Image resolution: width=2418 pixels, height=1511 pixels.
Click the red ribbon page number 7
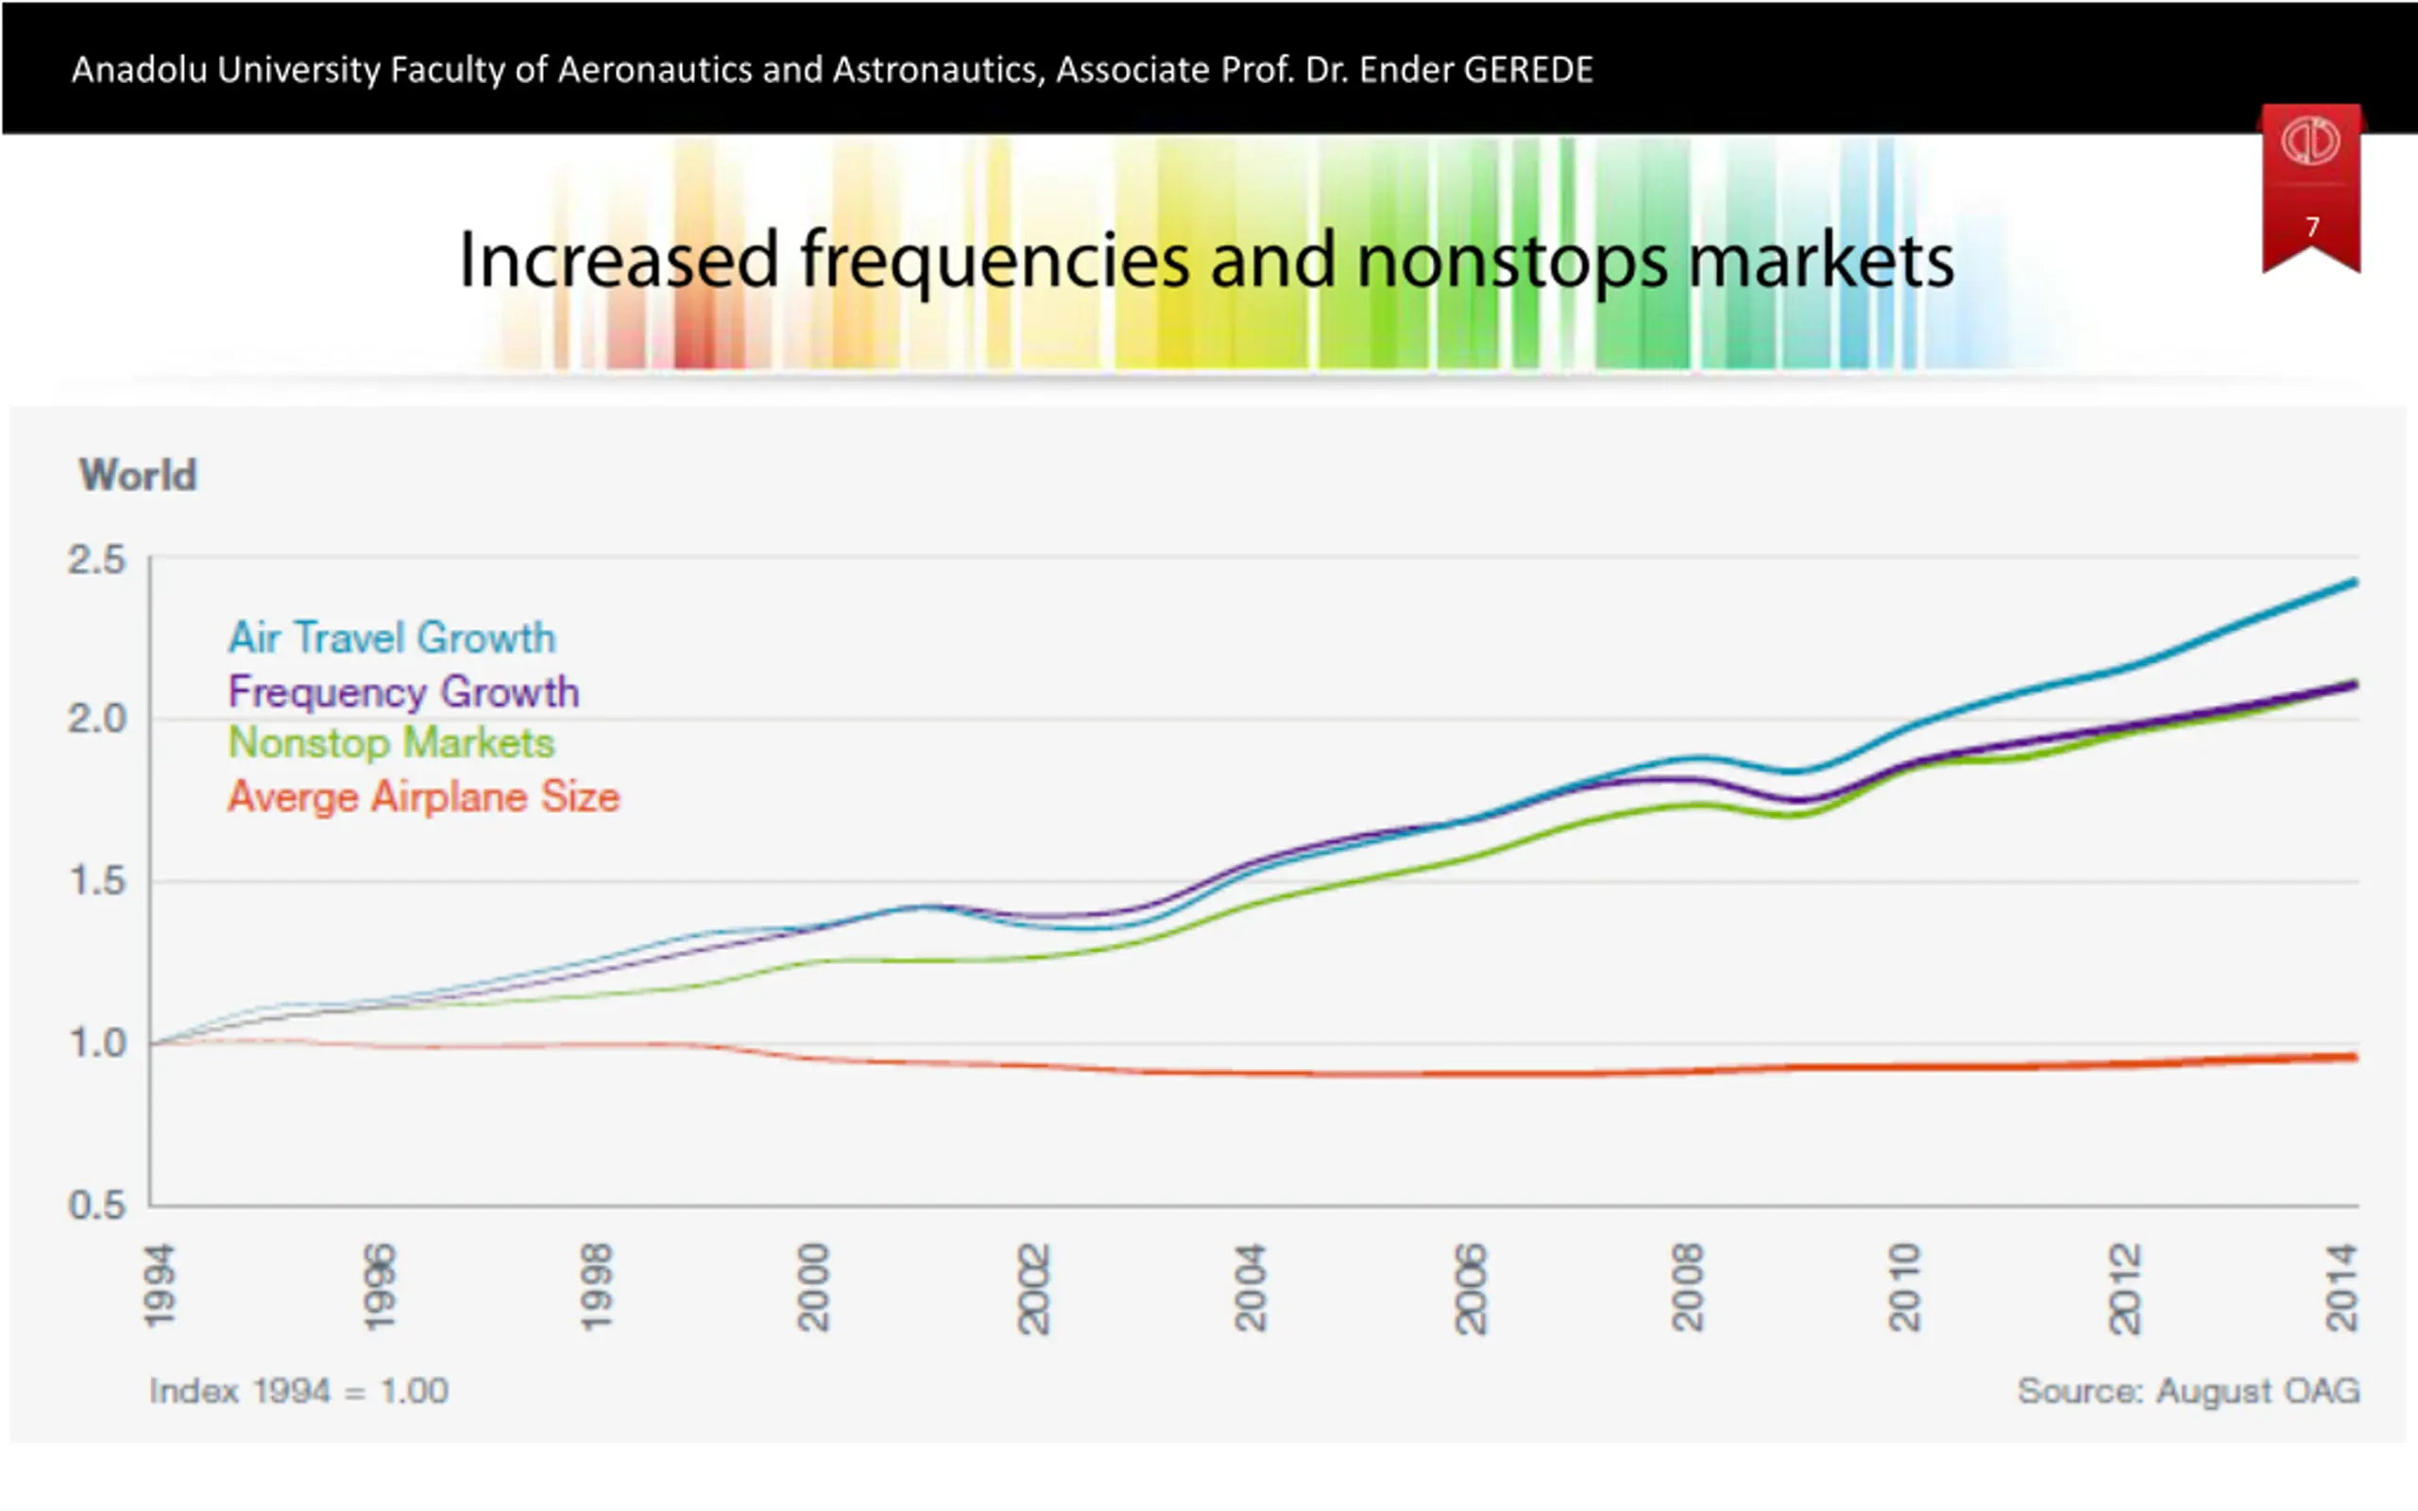coord(2312,227)
